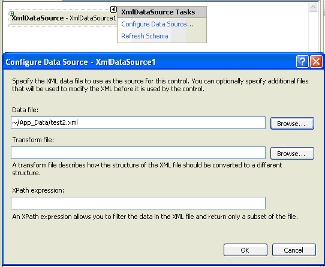The width and height of the screenshot is (325, 267).
Task: Click the XmlDataSource Tasks panel header
Action: point(162,12)
